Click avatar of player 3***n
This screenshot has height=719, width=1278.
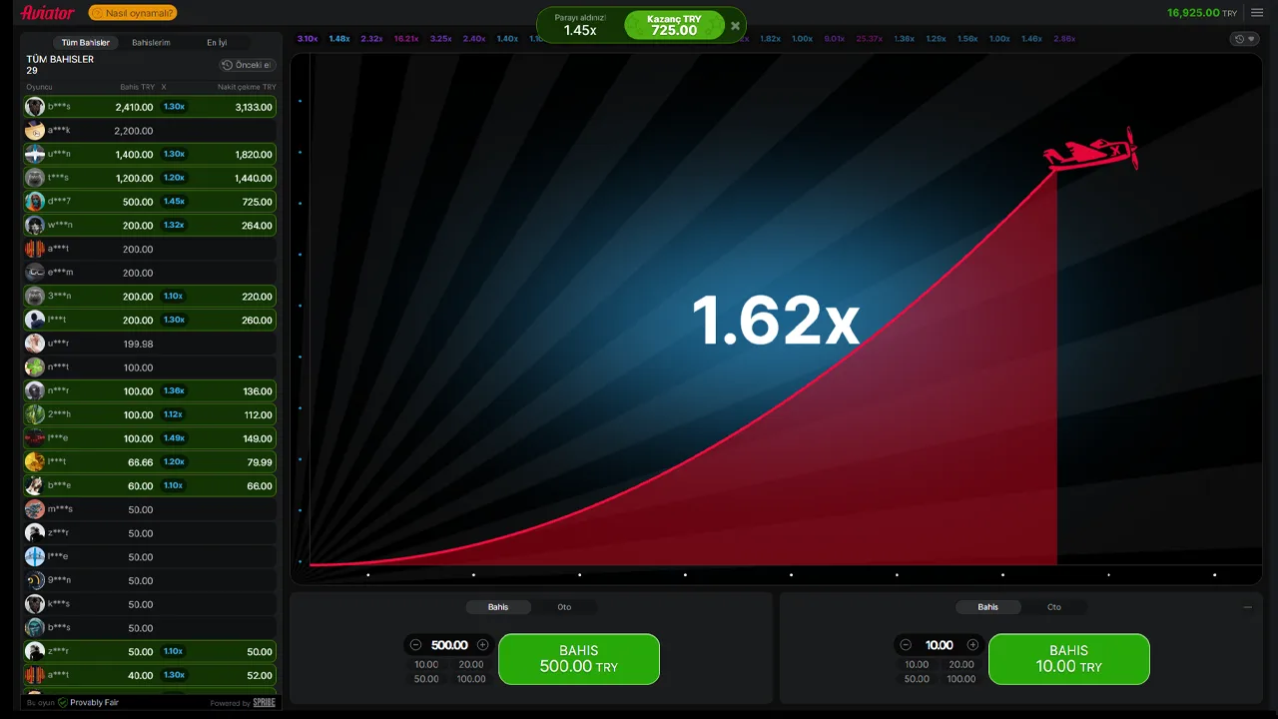point(35,297)
